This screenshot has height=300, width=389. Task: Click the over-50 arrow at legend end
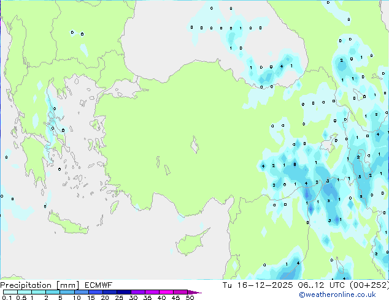[194, 292]
